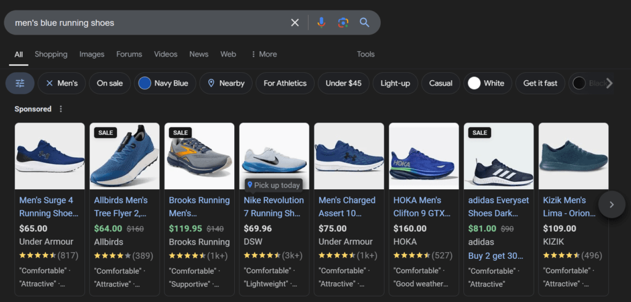Click the $160.00 HOKA price
This screenshot has height=302, width=631.
(410, 229)
